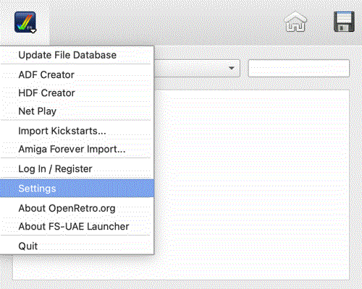Open the highlighted Settings menu item
The width and height of the screenshot is (362, 289).
click(x=77, y=189)
